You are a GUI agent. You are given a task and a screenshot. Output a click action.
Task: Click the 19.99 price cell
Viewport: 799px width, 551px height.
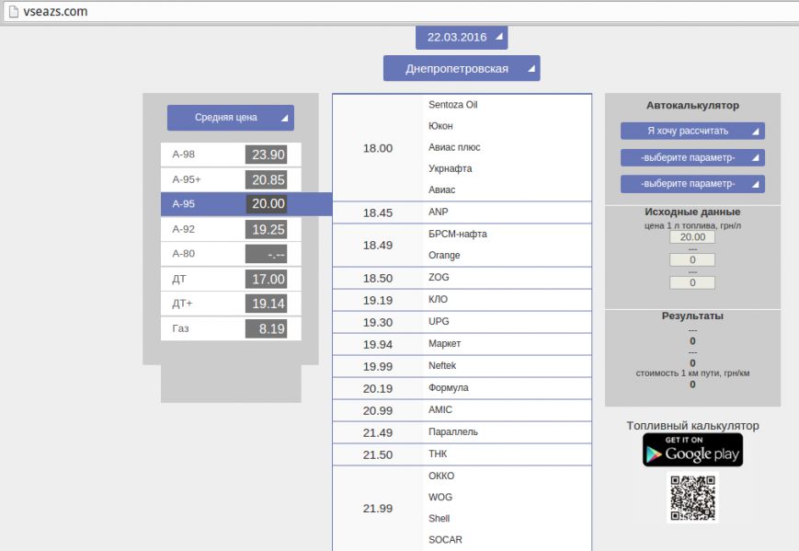pos(378,366)
